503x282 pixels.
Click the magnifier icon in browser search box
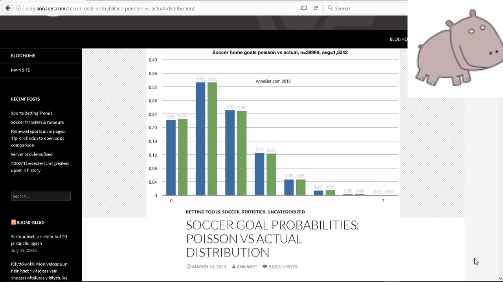coord(330,8)
